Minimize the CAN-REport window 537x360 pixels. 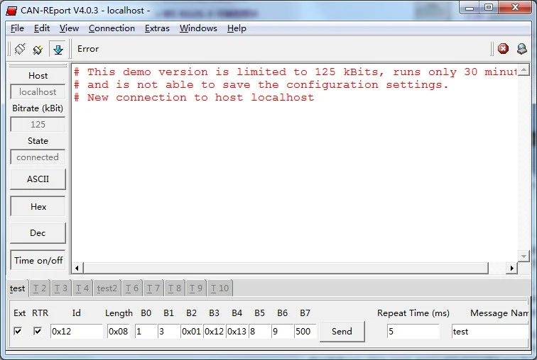[x=470, y=8]
